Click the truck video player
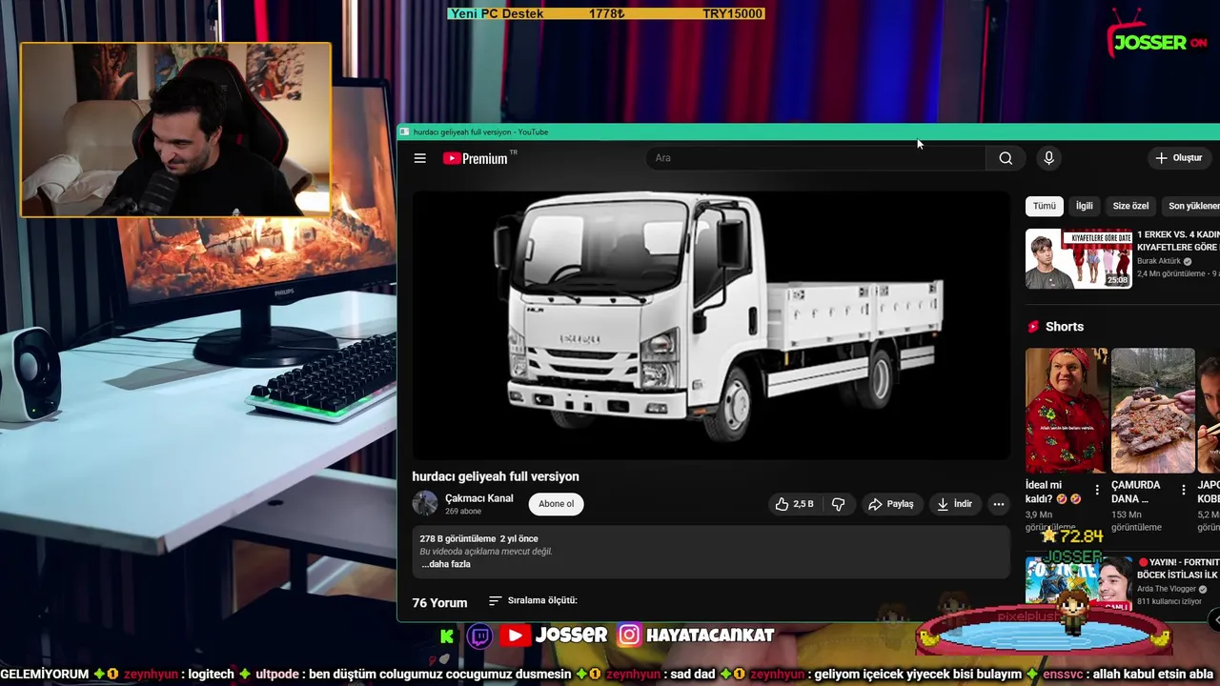The height and width of the screenshot is (686, 1220). coord(711,326)
